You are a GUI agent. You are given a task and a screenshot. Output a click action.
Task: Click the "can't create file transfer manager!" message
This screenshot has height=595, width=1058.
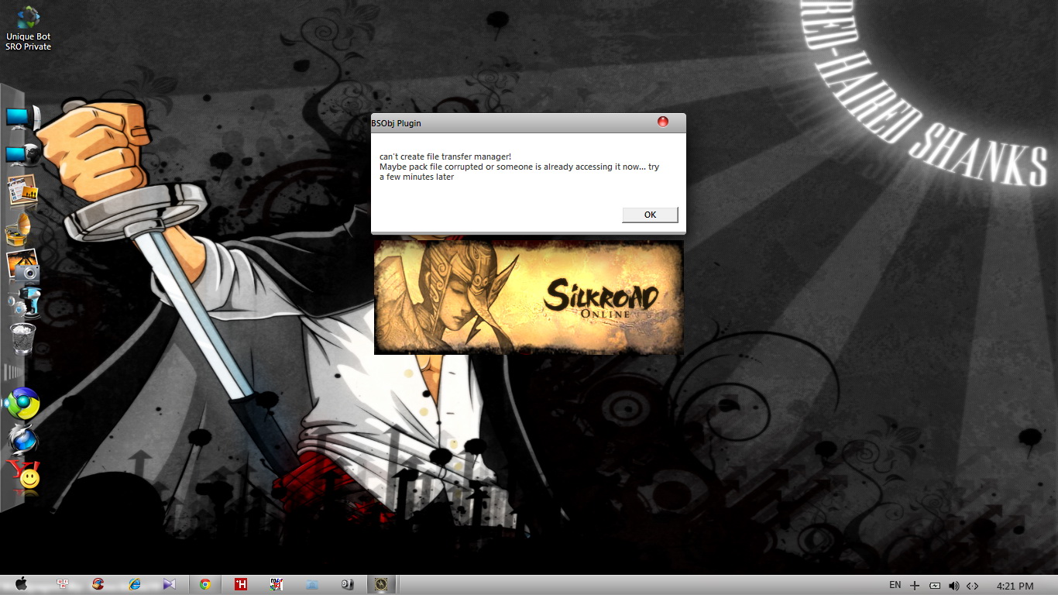click(x=445, y=156)
